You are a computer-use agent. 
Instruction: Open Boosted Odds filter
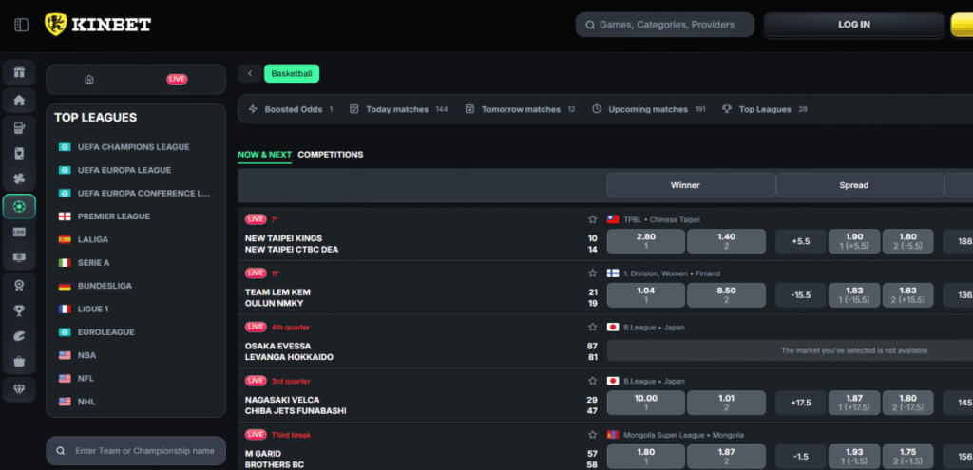[291, 109]
